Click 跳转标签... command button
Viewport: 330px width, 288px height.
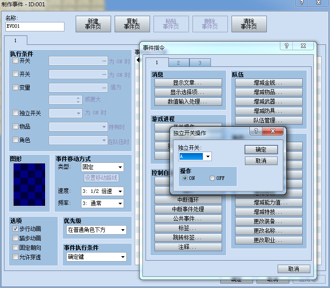click(188, 237)
